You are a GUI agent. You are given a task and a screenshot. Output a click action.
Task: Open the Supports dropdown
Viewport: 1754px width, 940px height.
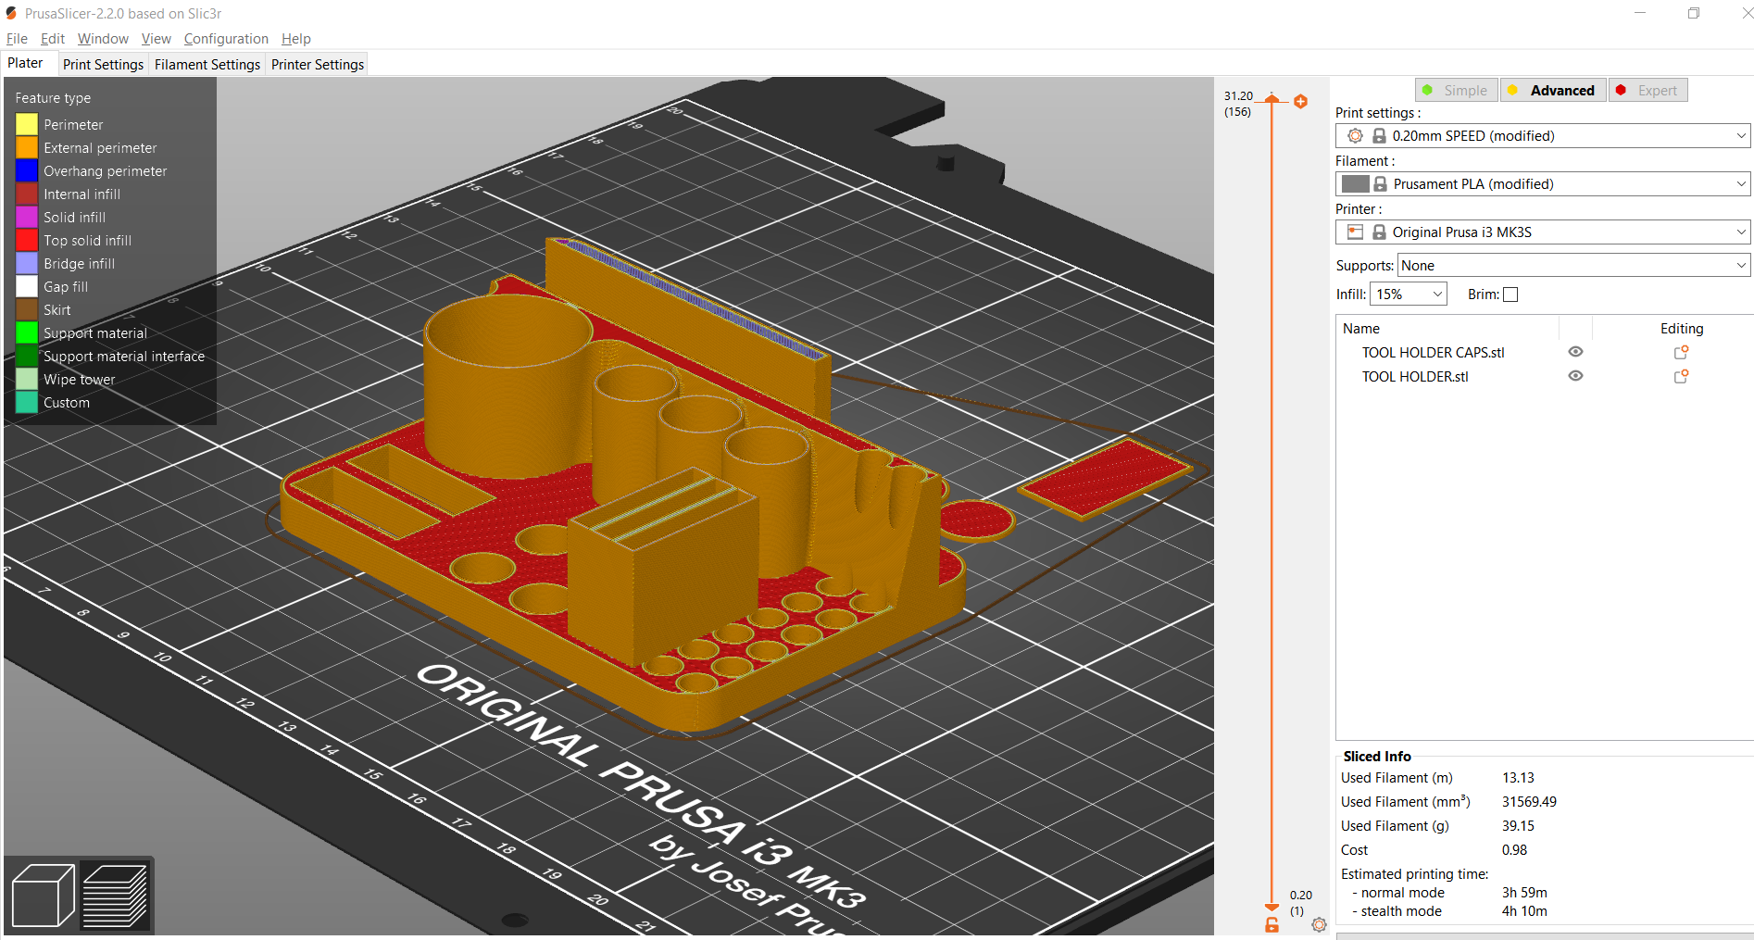tap(1573, 266)
